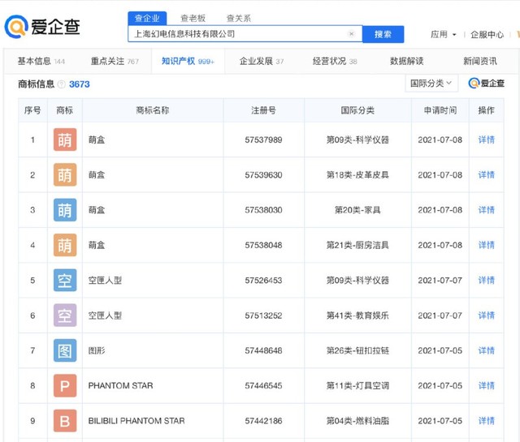Switch to the 查关系 search tab
This screenshot has width=520, height=442.
pyautogui.click(x=238, y=18)
